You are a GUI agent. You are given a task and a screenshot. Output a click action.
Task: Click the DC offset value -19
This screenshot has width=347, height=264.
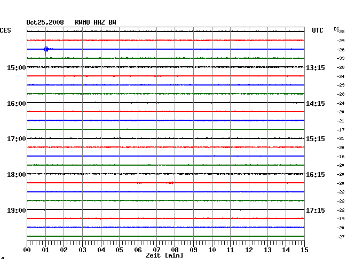pyautogui.click(x=341, y=219)
